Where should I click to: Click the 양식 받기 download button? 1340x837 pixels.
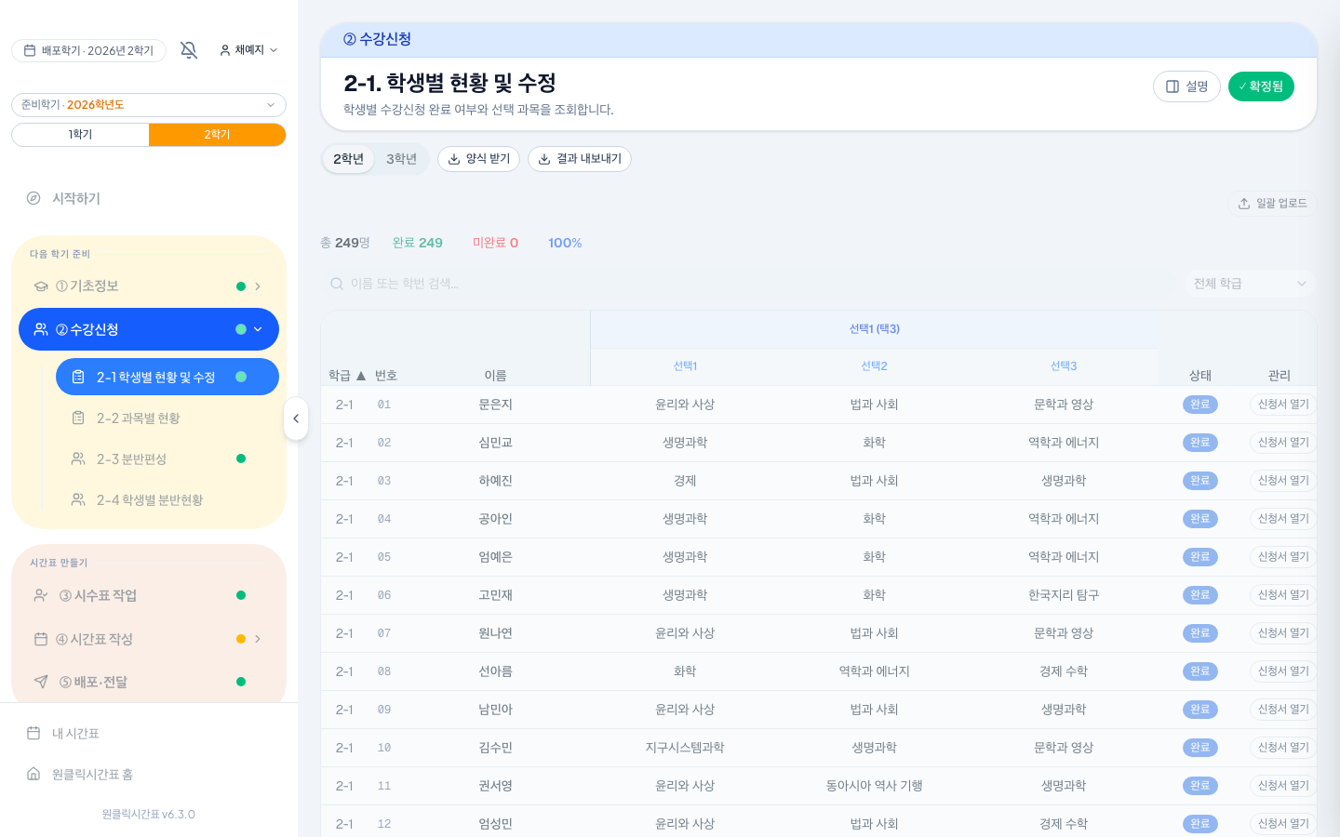tap(478, 159)
